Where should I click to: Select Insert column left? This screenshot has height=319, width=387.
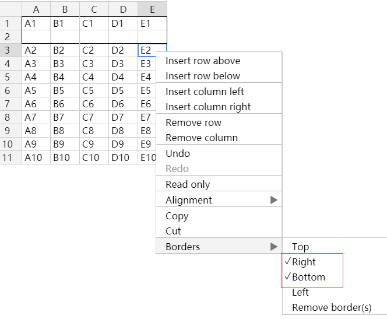coord(219,92)
